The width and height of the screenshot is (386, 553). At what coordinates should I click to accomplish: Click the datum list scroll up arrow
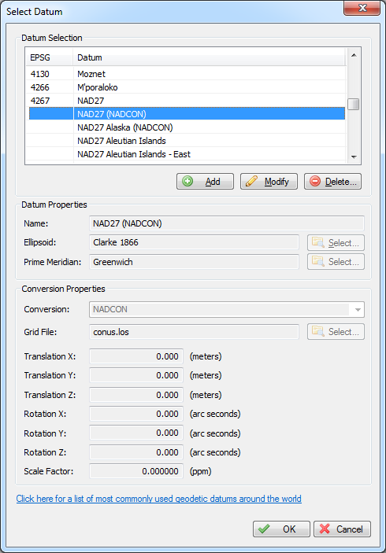click(354, 55)
